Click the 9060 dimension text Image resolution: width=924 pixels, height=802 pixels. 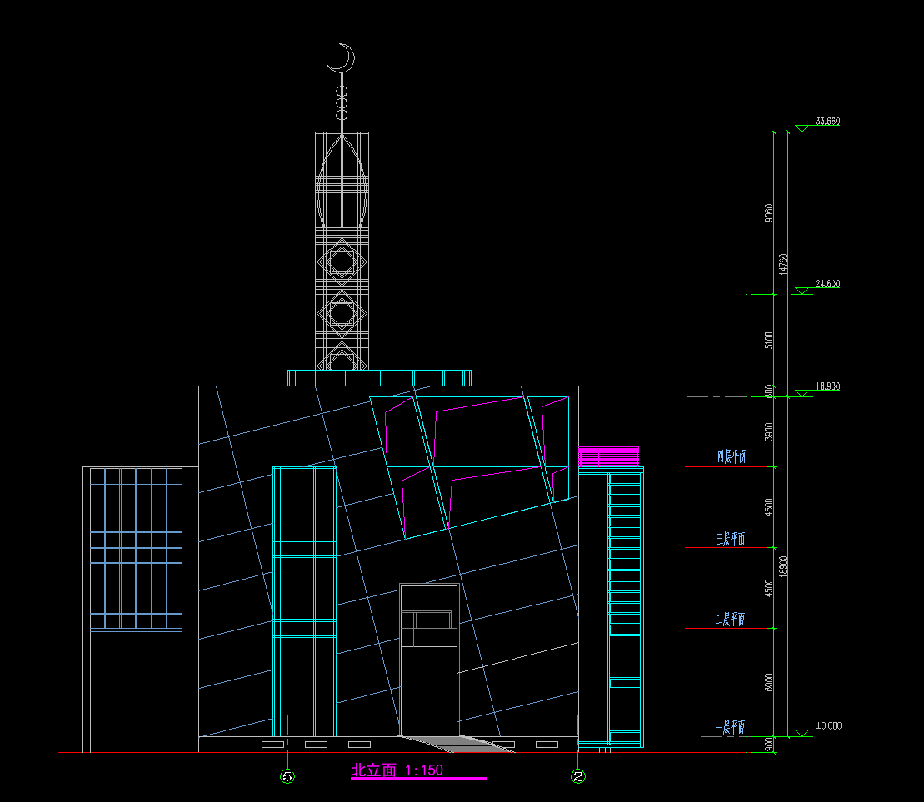pos(768,213)
